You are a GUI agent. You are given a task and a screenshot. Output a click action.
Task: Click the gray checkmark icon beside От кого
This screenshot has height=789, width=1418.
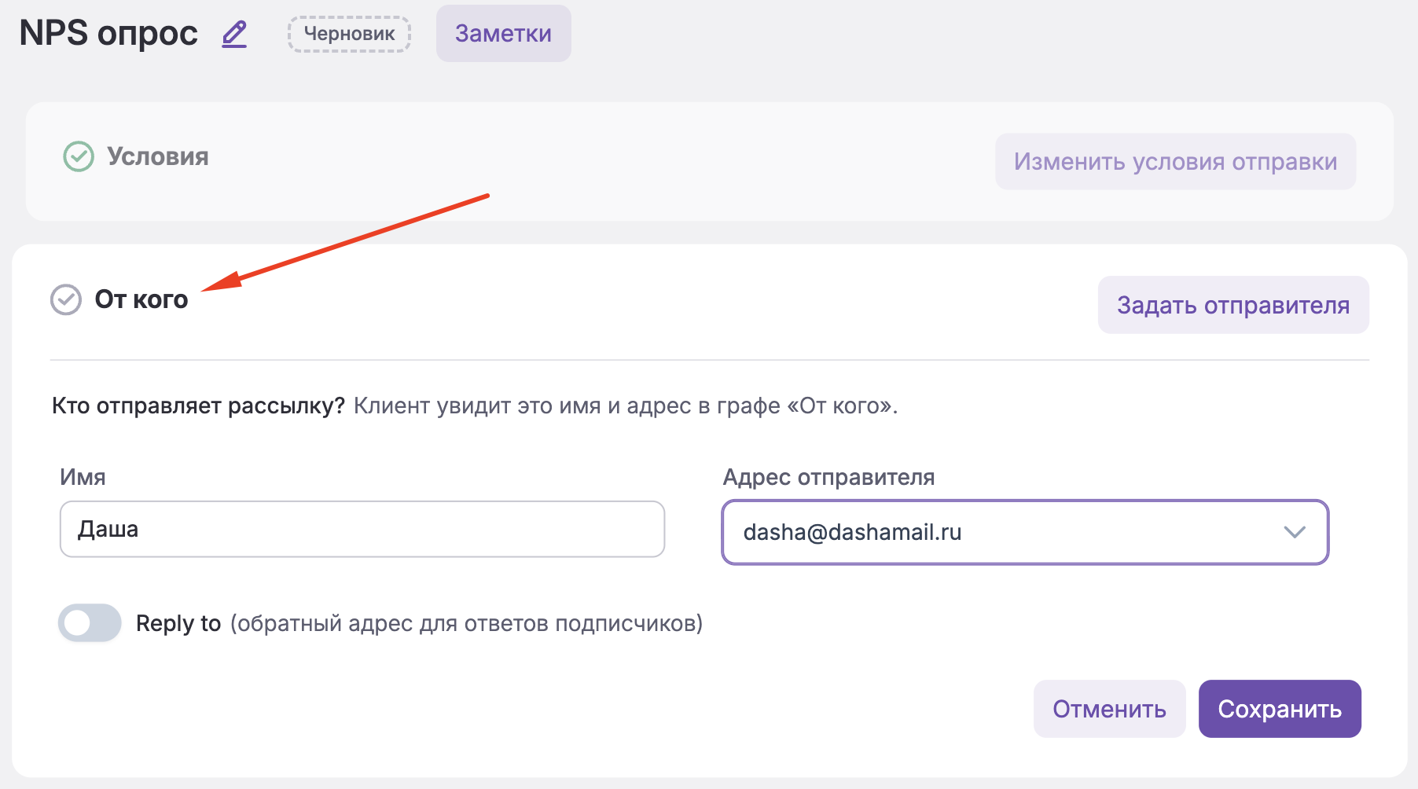coord(66,299)
